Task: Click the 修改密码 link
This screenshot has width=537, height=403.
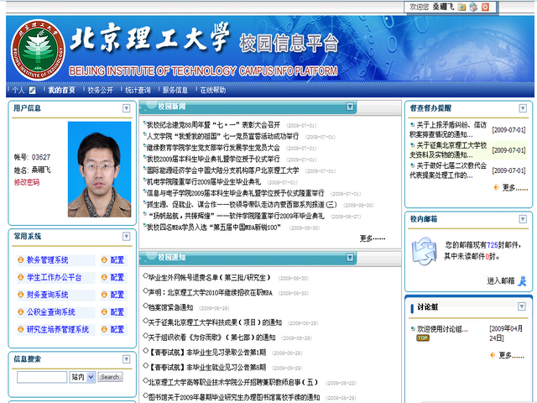Action: (26, 182)
